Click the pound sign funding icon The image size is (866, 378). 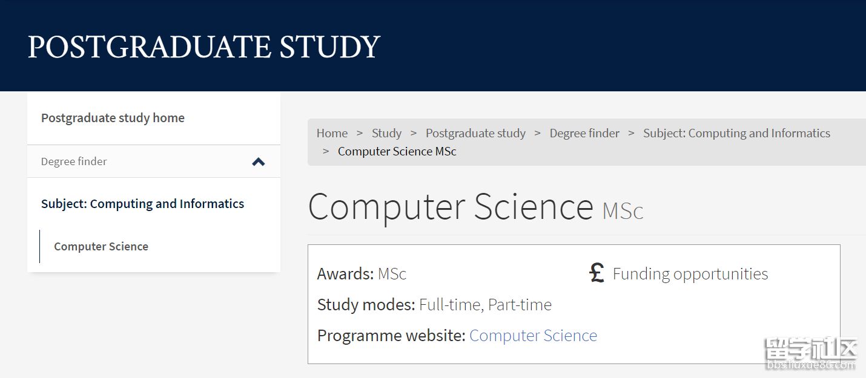click(x=597, y=273)
